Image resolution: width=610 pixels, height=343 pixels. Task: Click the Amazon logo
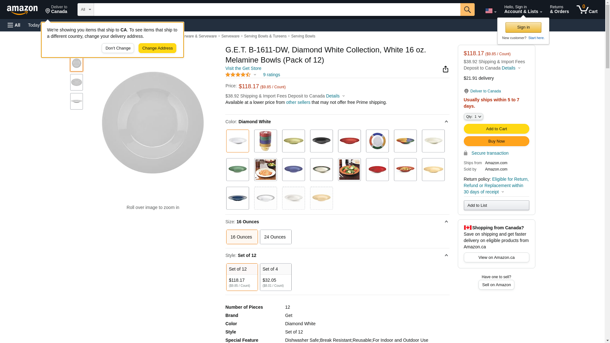pyautogui.click(x=22, y=10)
